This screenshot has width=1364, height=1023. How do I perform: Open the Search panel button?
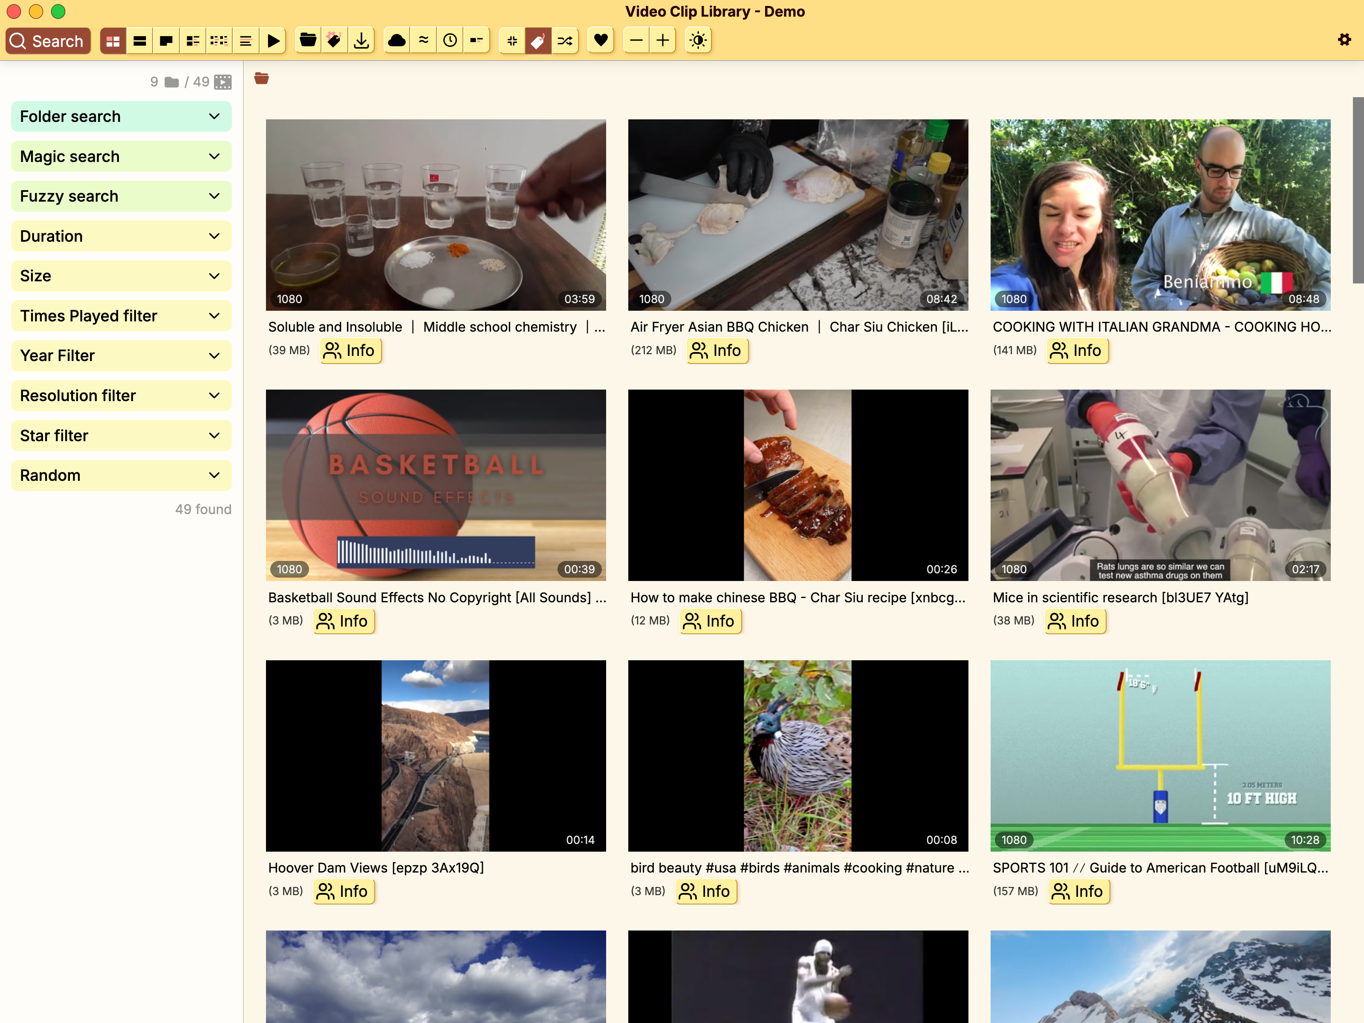point(47,40)
